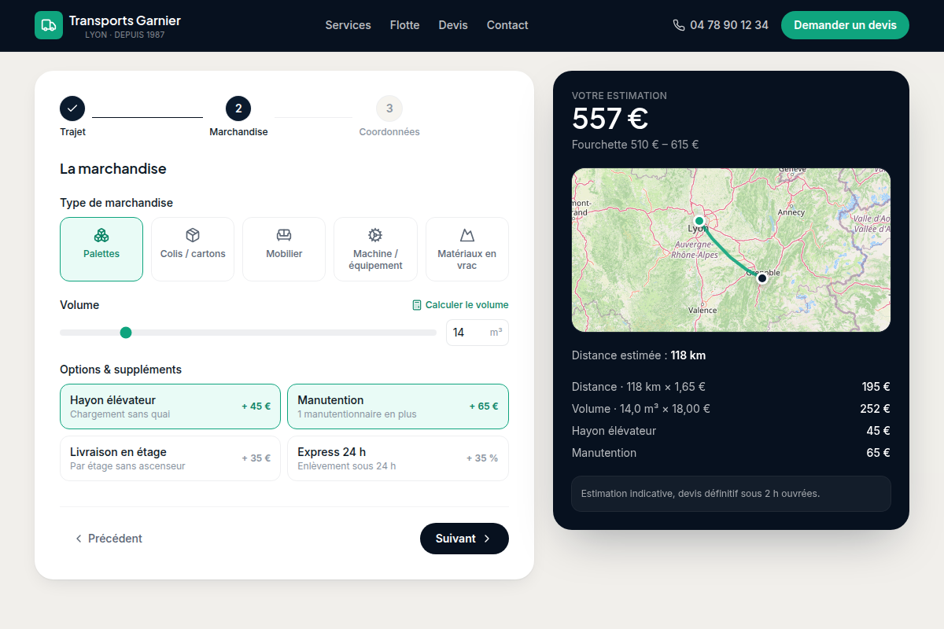Click the Mobilier sofa icon
944x629 pixels.
click(x=284, y=235)
